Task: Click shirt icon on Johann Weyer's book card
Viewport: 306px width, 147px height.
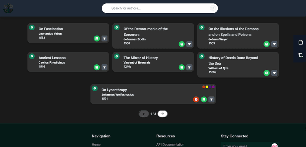Action: (274, 44)
